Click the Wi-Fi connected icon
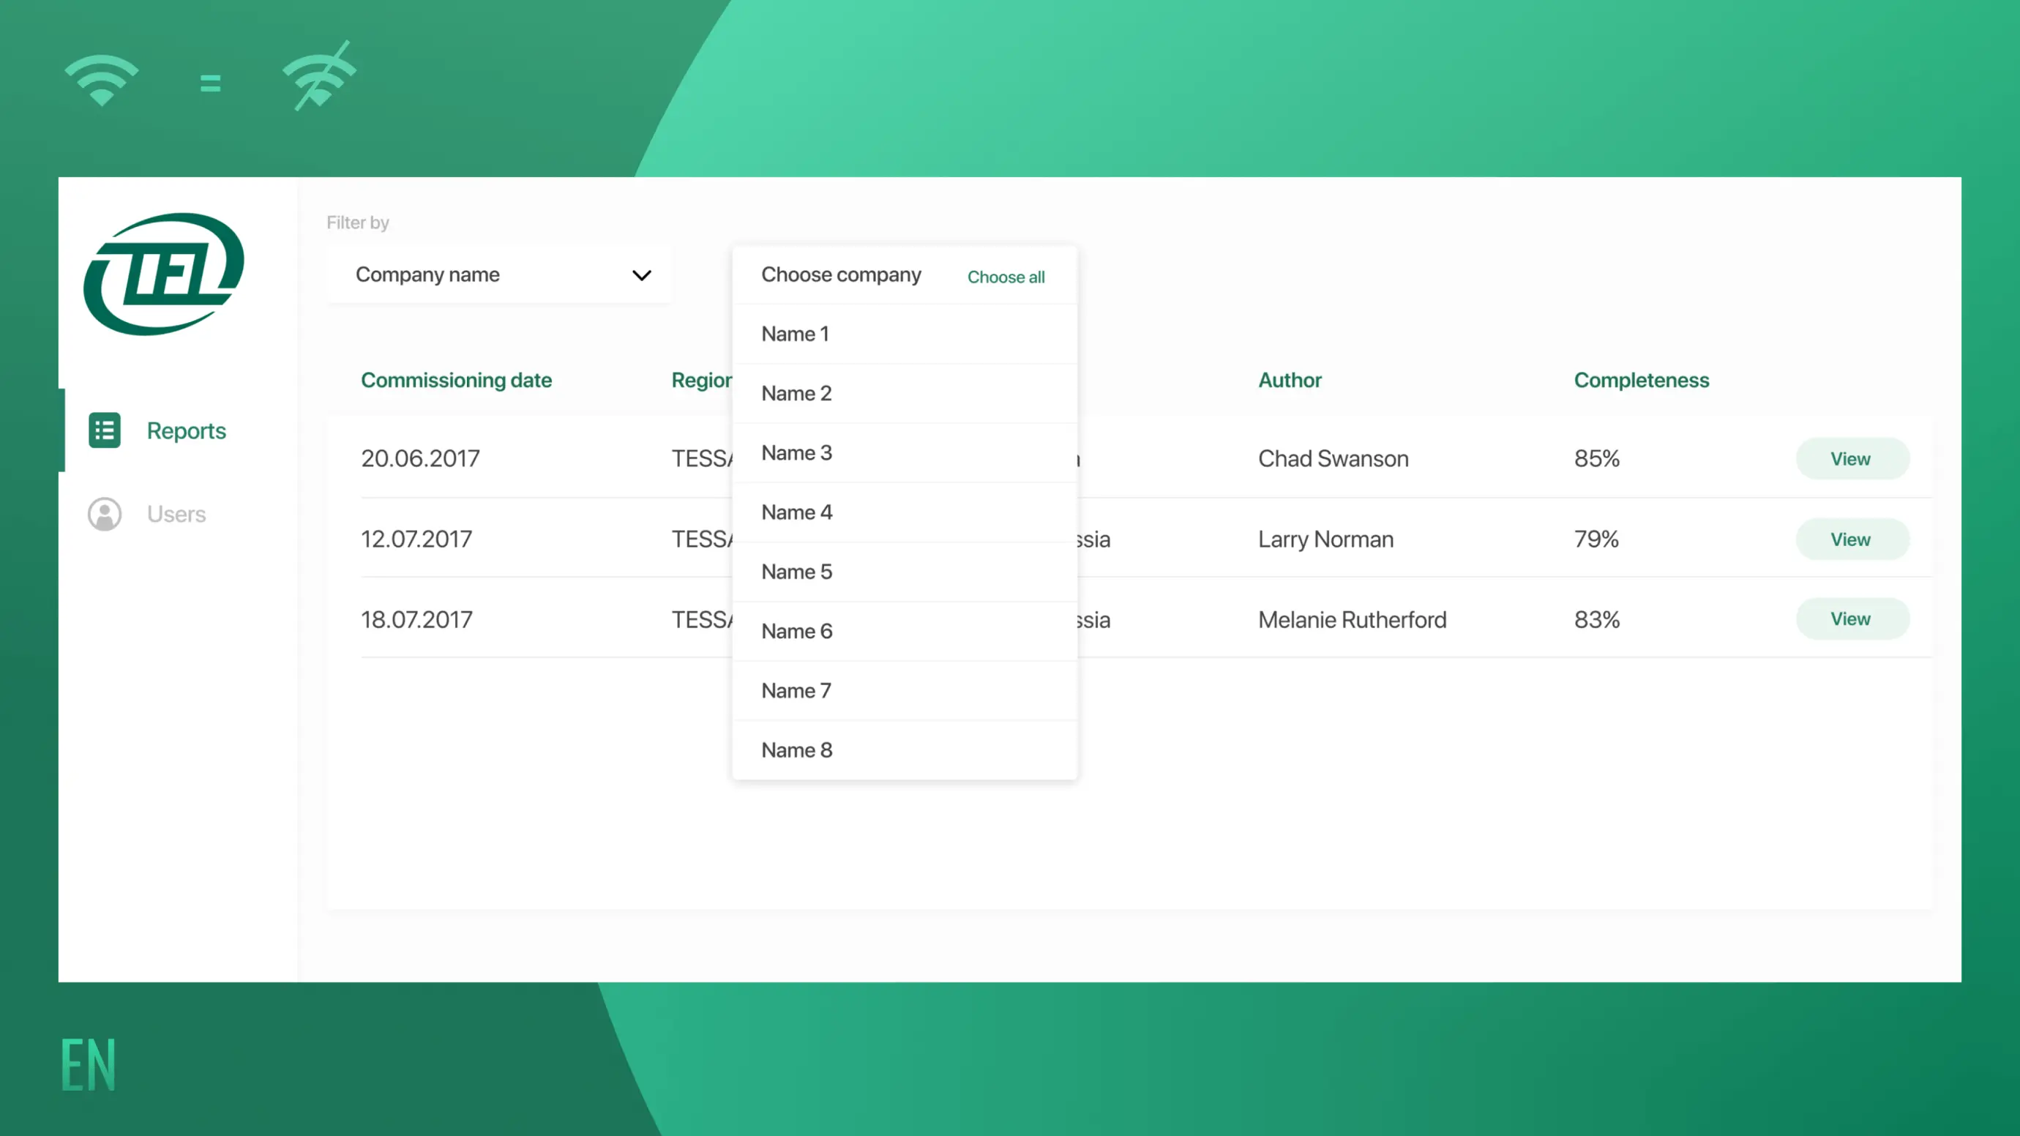Screen dimensions: 2020x1136 pos(101,80)
